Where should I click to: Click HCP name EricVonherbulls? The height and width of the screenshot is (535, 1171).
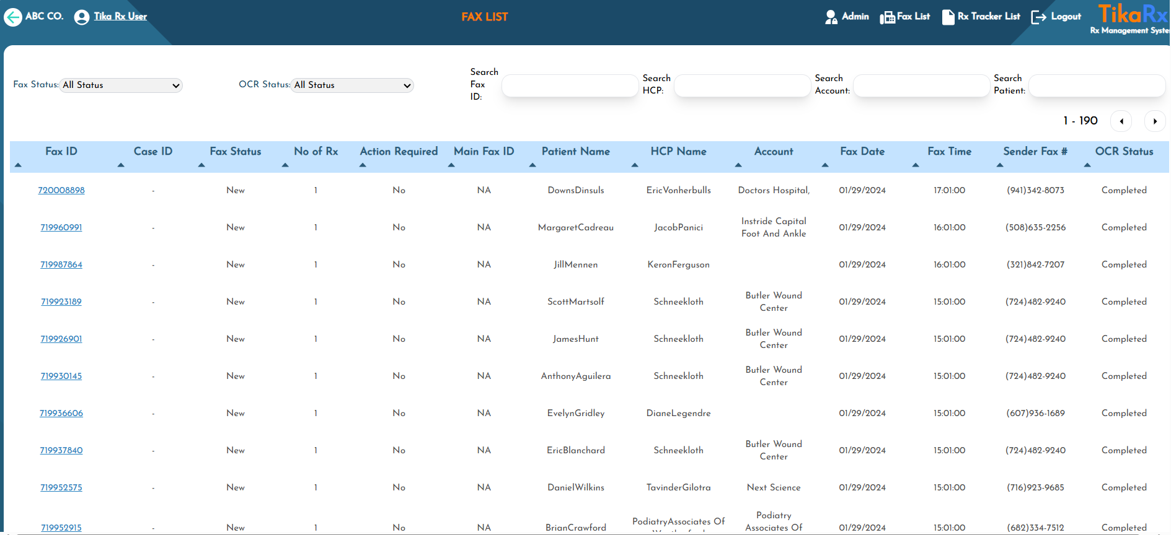pyautogui.click(x=679, y=190)
